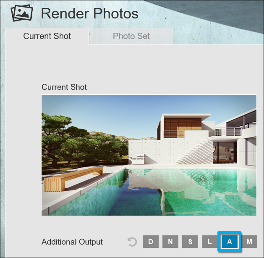Select the Current Shot tab
The image size is (264, 258).
[x=47, y=36]
